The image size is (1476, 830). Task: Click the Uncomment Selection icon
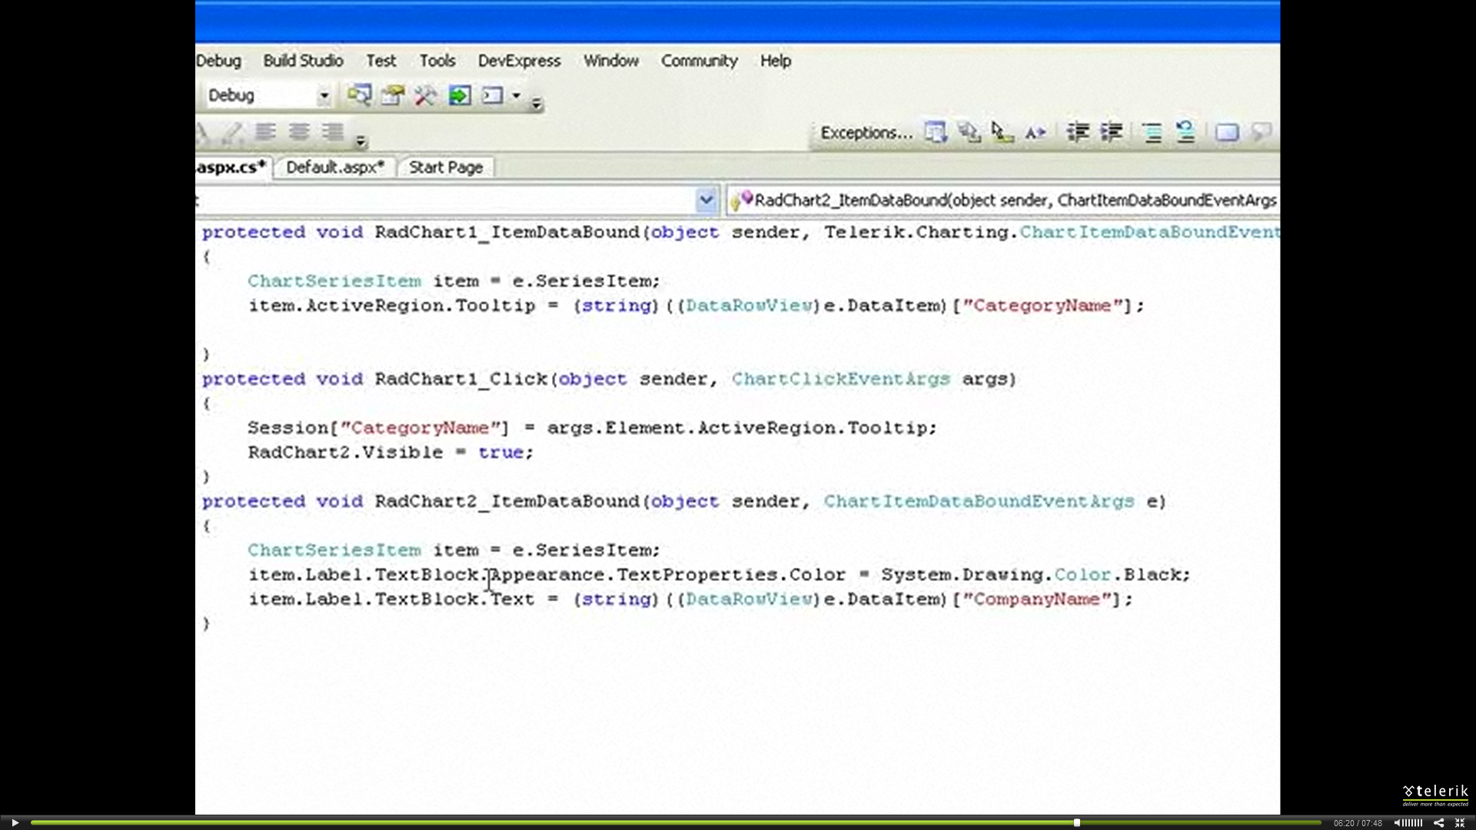coord(1185,132)
